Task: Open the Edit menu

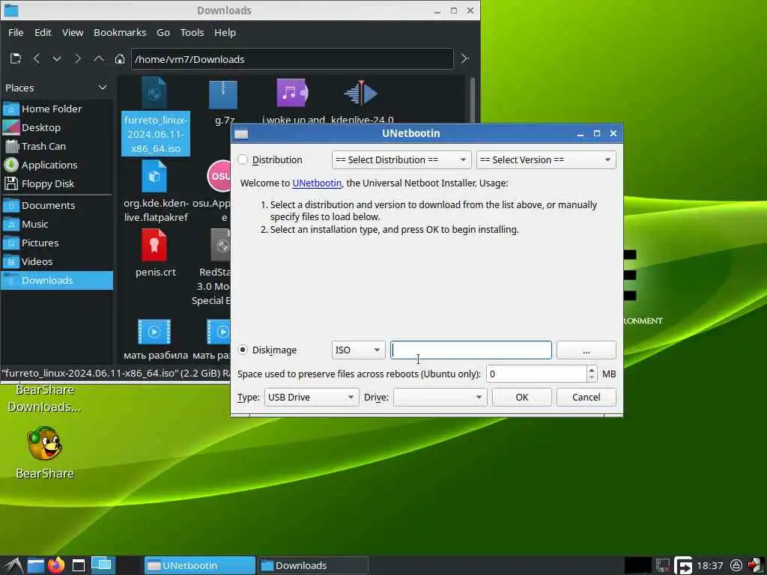Action: tap(43, 32)
